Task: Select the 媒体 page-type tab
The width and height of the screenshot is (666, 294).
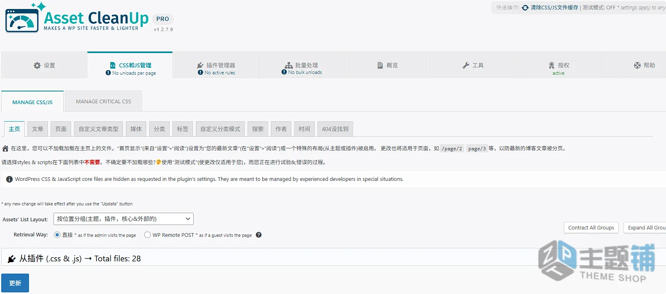Action: click(x=136, y=129)
